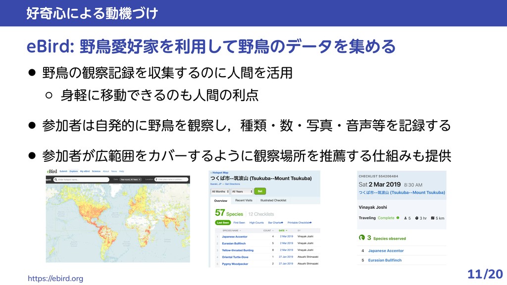Viewport: 507px width, 285px height.
Task: Click the 2 Mar 2019 date for Japanese Accentor
Action: click(287, 236)
